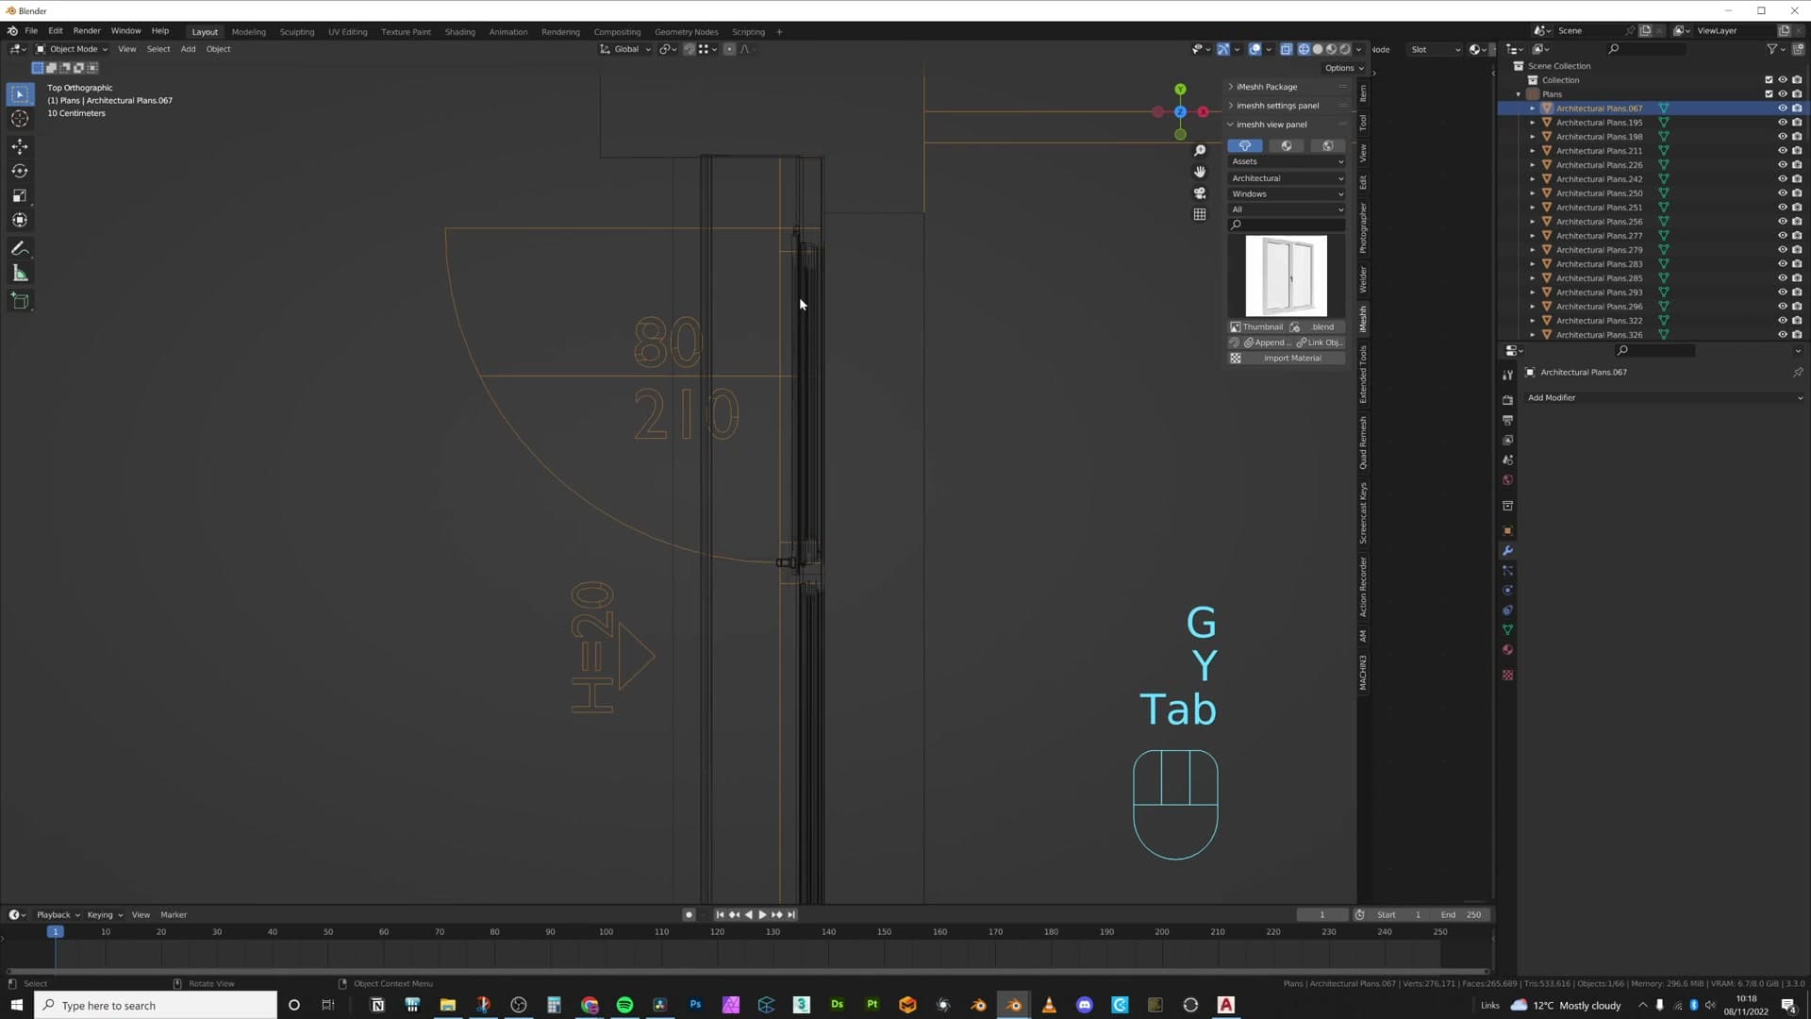Toggle the Snap magnet in the header

690,49
